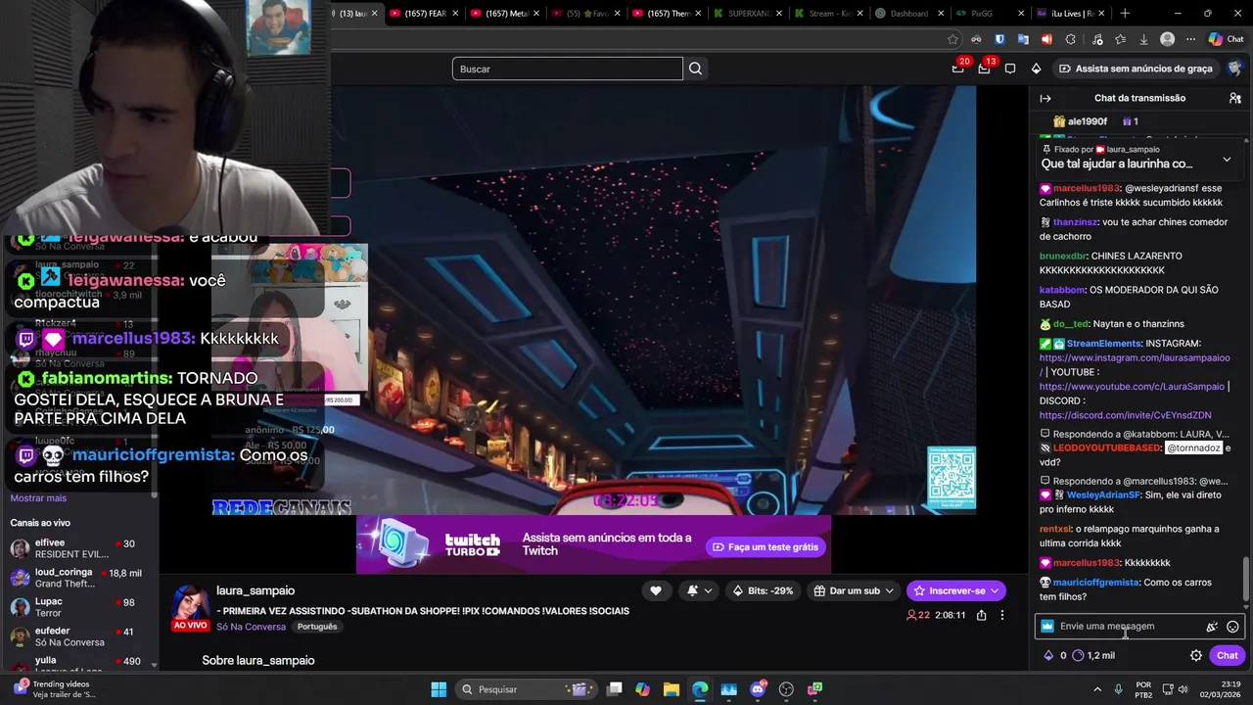The height and width of the screenshot is (705, 1253).
Task: Expand the pinned message chevron
Action: [1227, 160]
